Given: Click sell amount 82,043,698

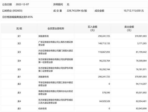Looking at the screenshot, I should point(141,109).
